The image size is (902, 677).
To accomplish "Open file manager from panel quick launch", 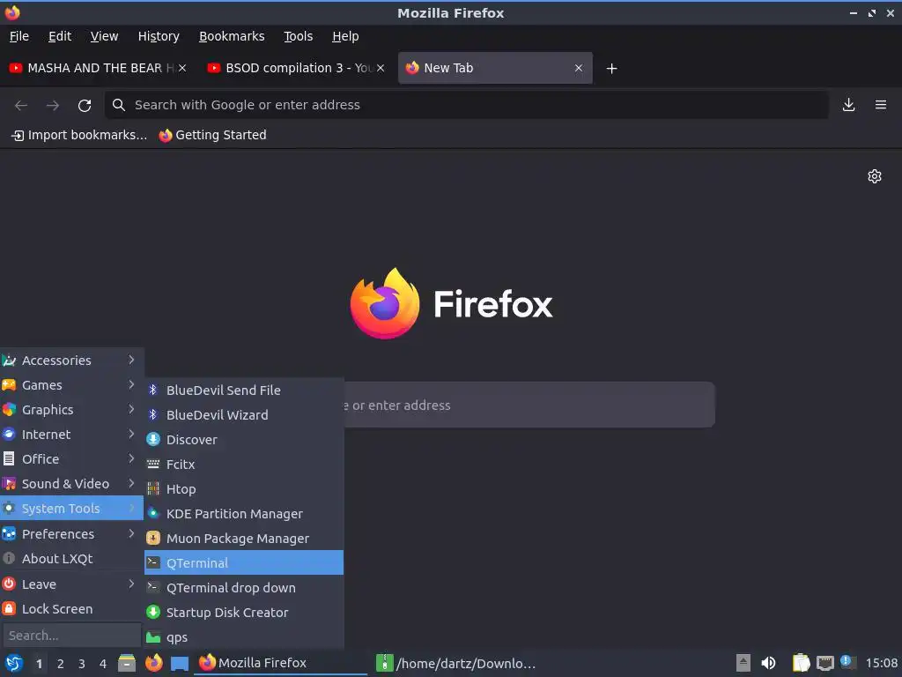I will click(127, 663).
